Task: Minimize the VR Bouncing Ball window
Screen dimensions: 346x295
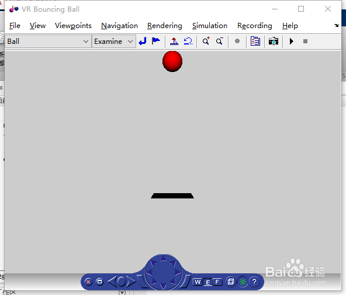Action: click(275, 9)
